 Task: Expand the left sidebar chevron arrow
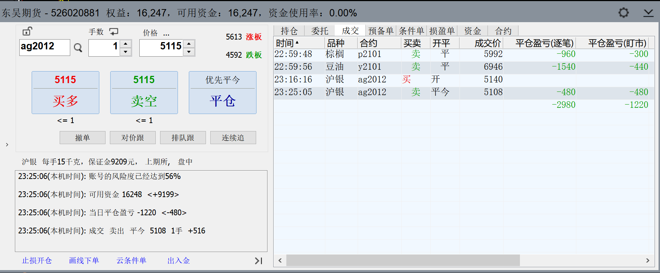click(x=7, y=144)
